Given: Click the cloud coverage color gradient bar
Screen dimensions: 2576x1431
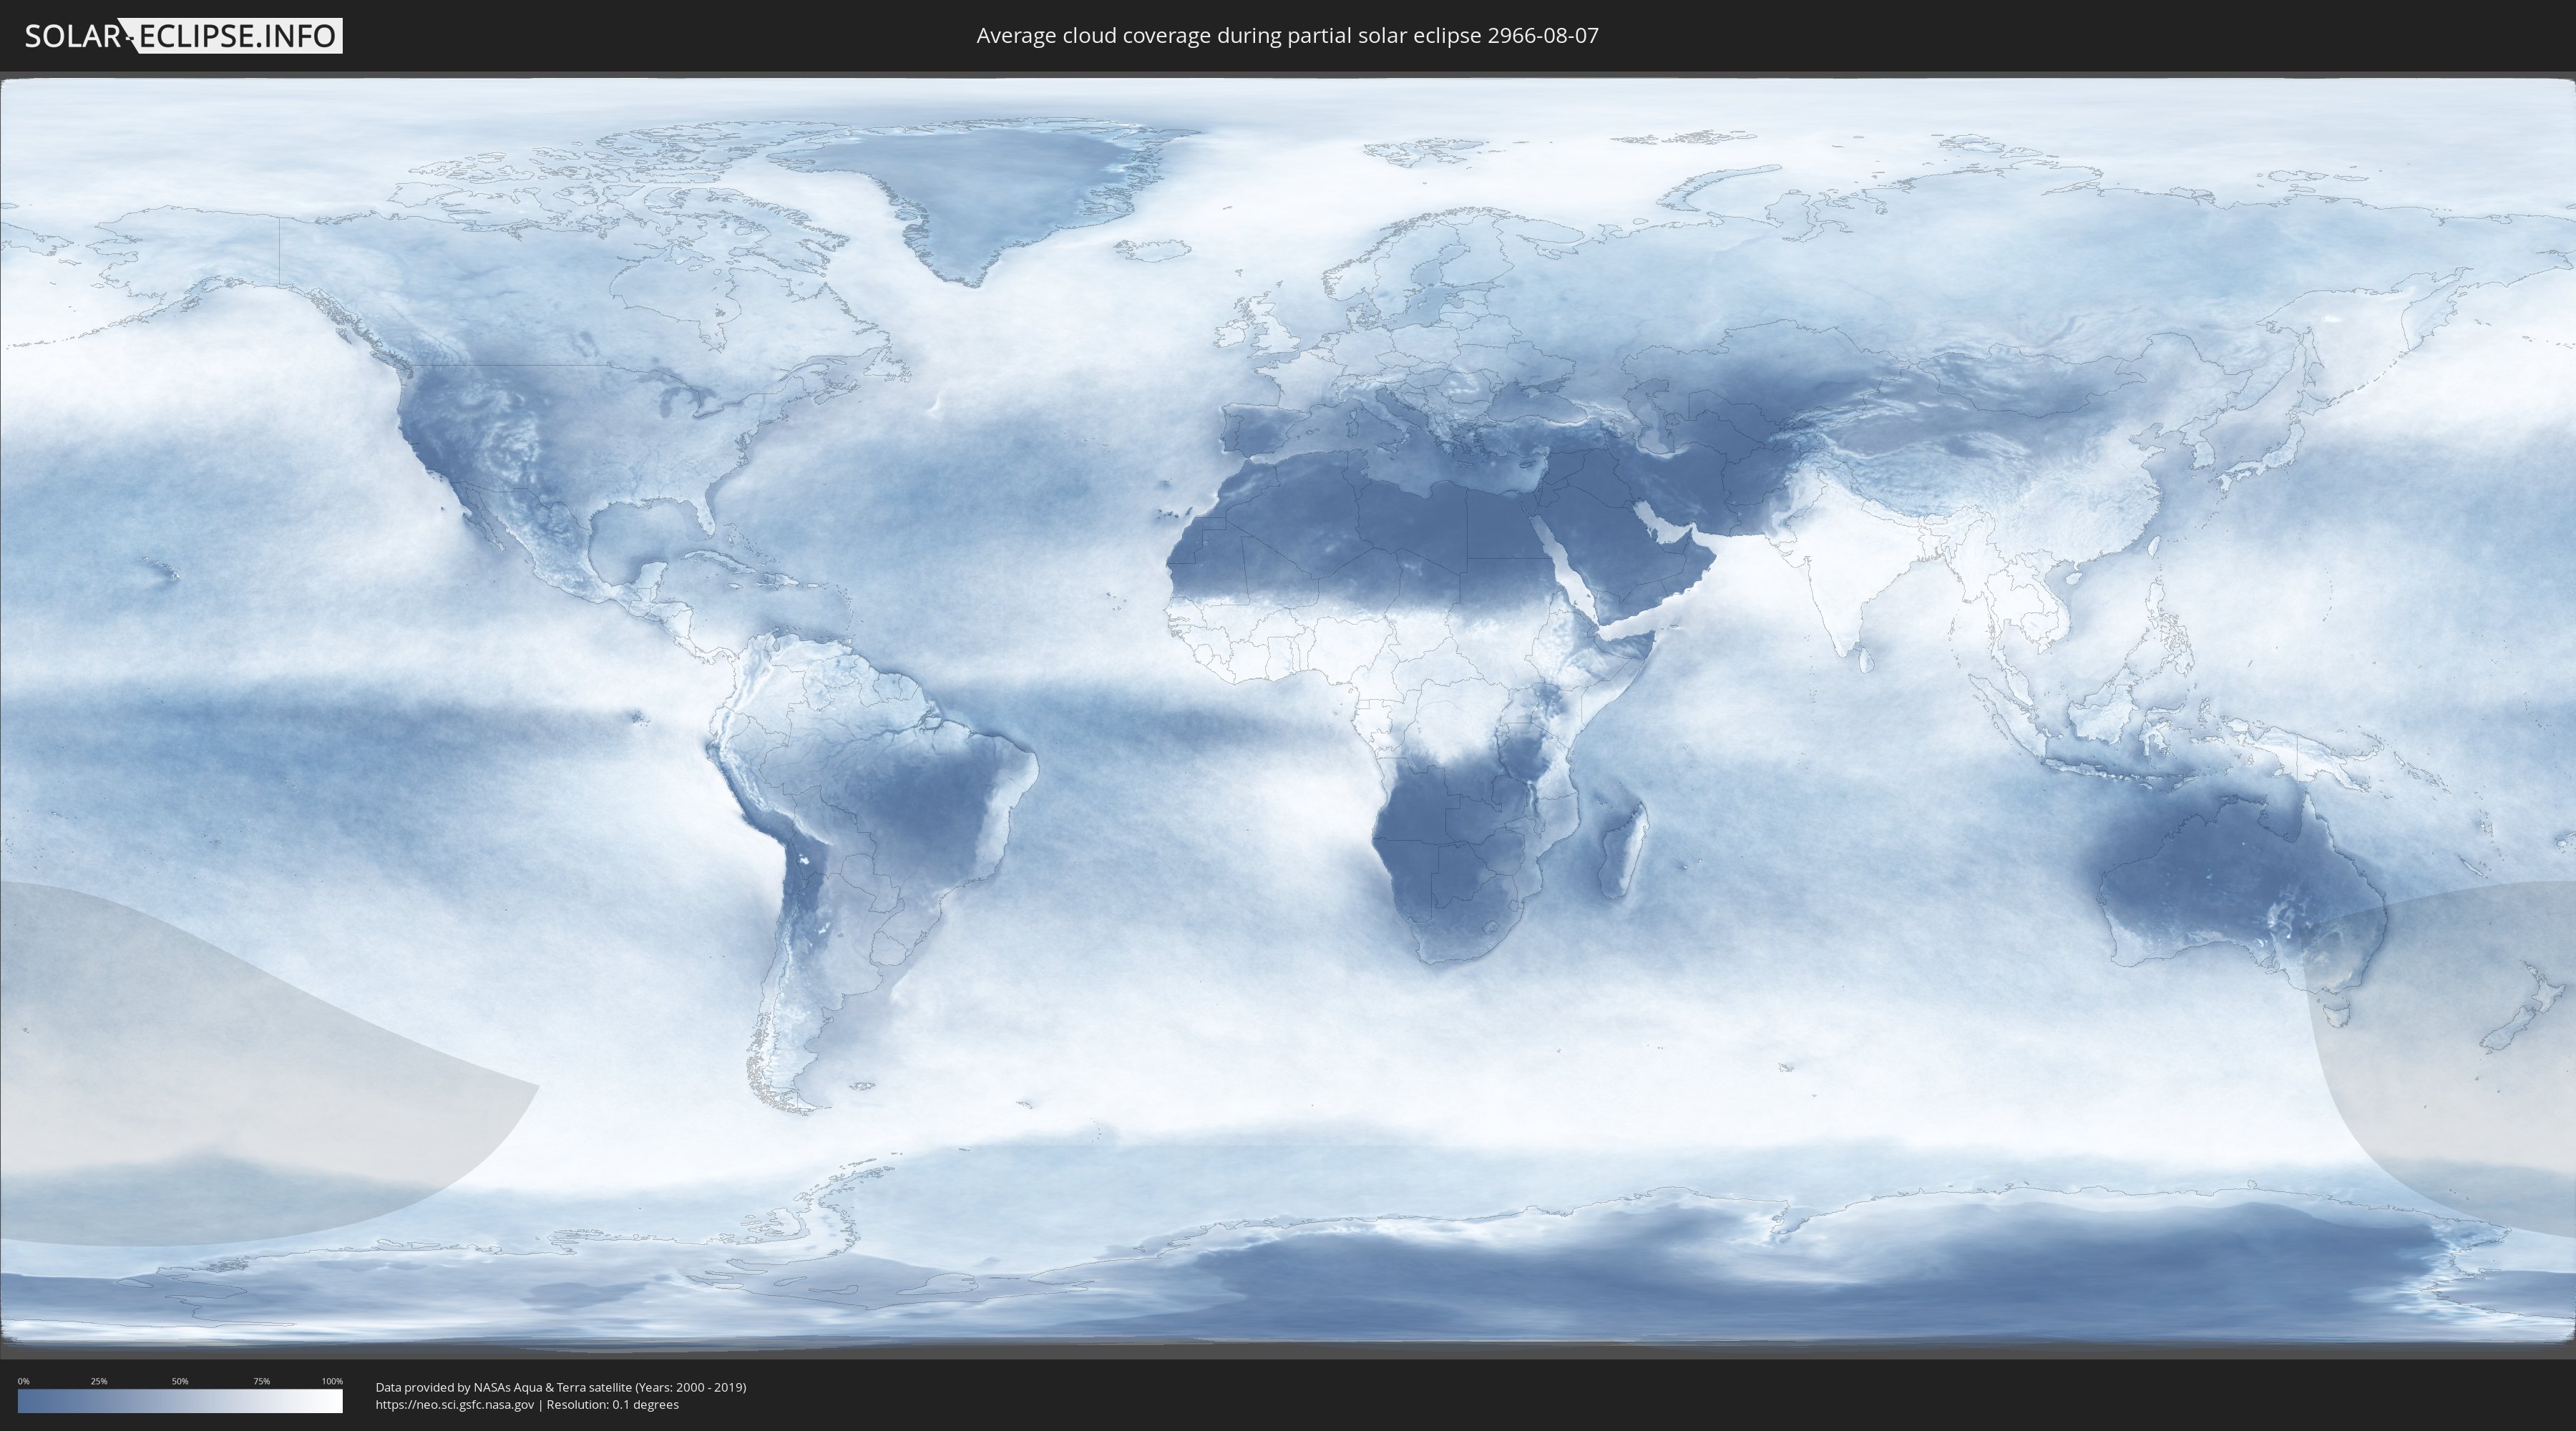Looking at the screenshot, I should click(x=180, y=1401).
